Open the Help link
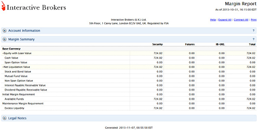Screen dimensions: 260x130 click(213, 20)
